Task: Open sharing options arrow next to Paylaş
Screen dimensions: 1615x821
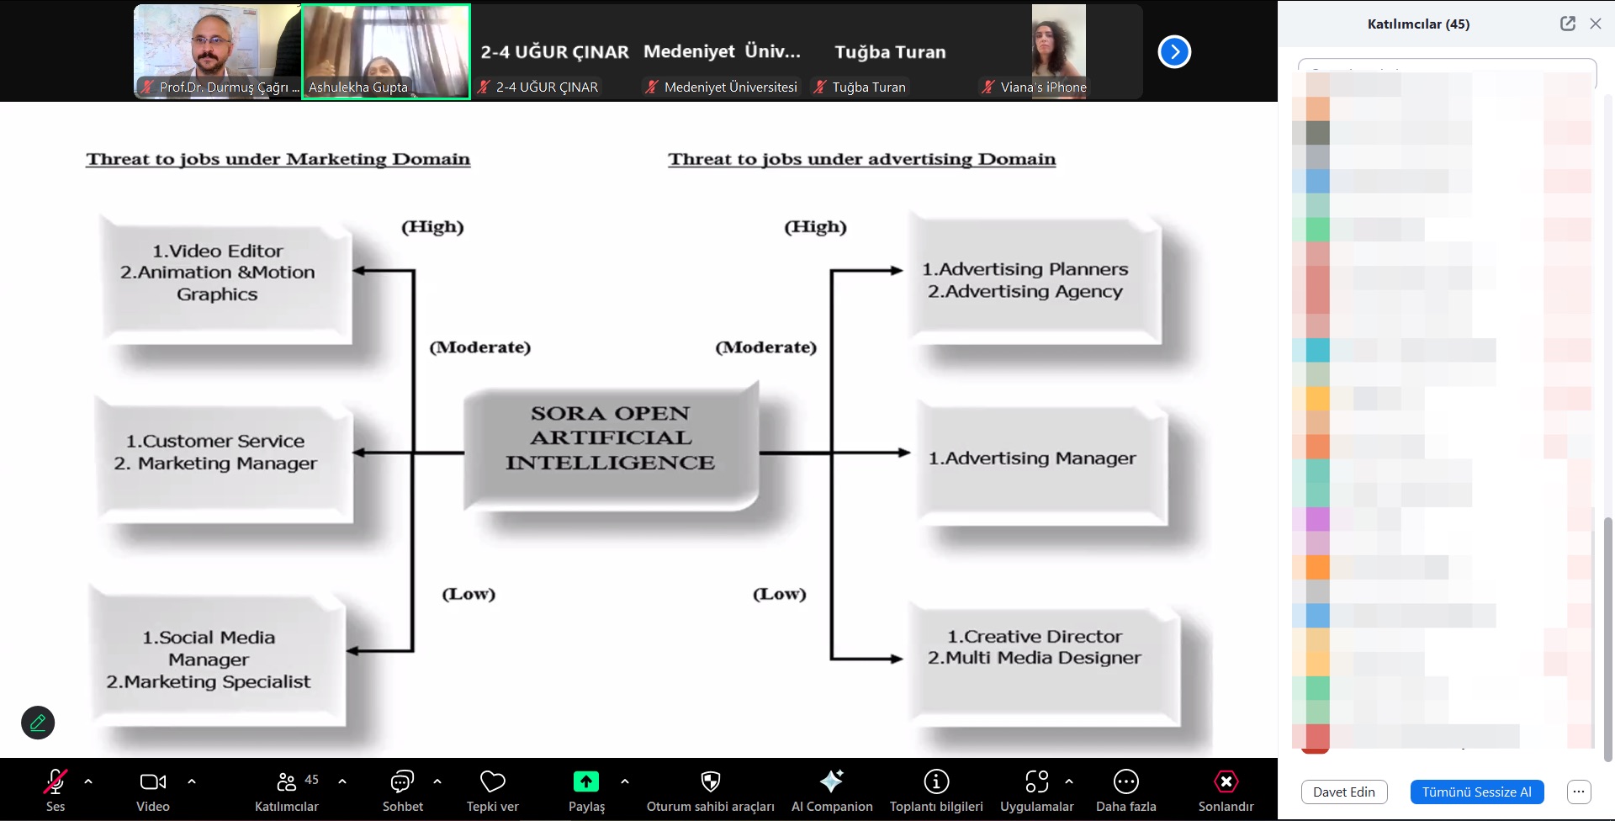Action: 625,781
